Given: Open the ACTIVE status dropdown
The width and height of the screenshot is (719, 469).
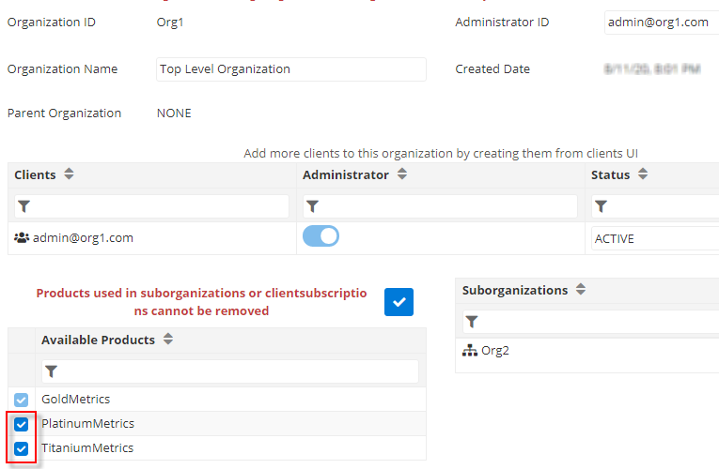Looking at the screenshot, I should (654, 238).
